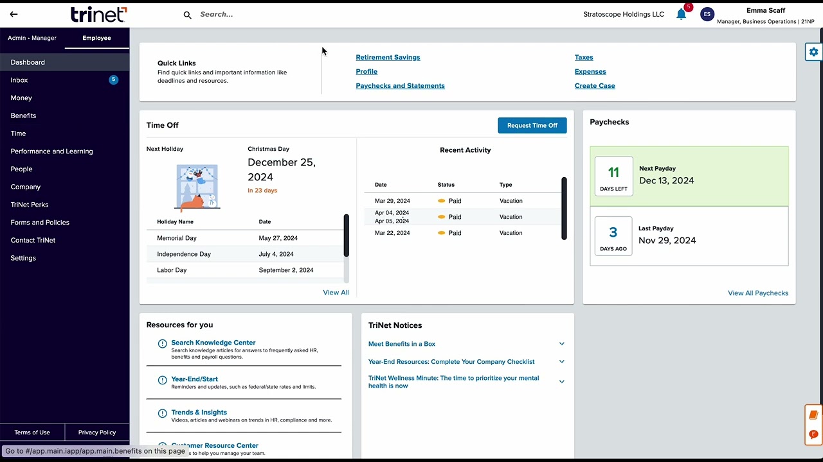Open the Profile quick link
This screenshot has height=462, width=823.
(x=366, y=71)
